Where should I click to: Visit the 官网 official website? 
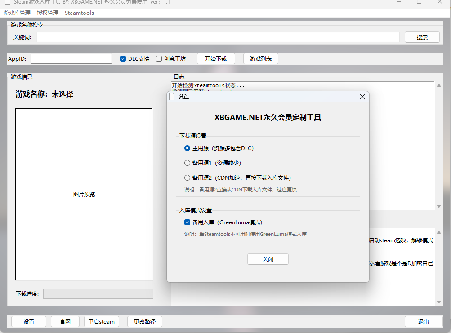65,321
